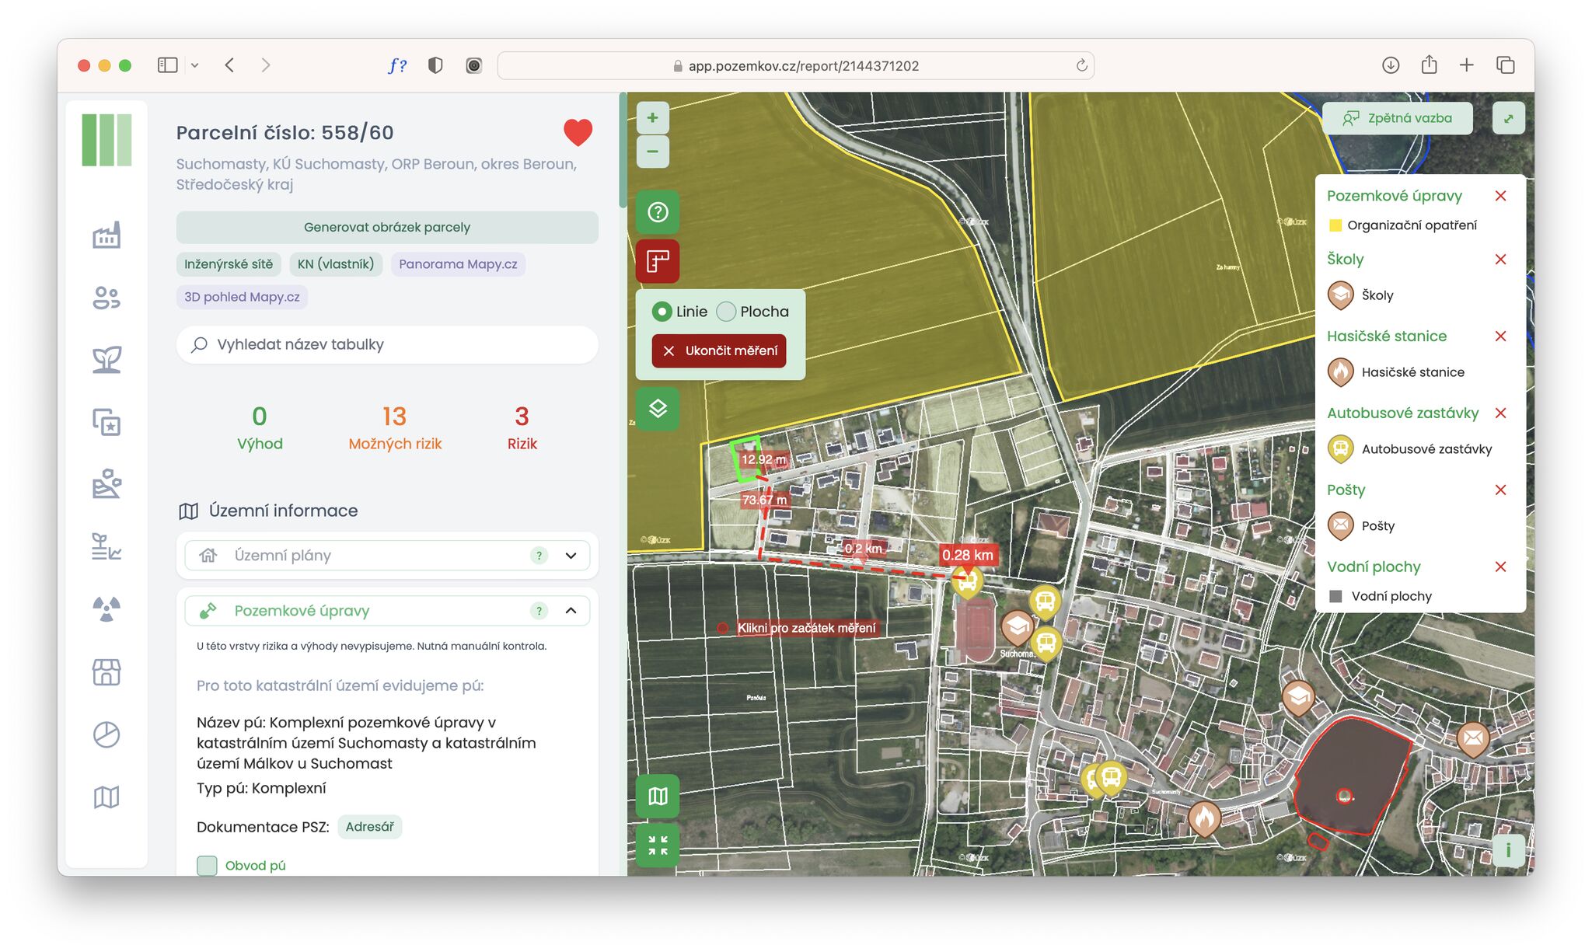This screenshot has height=952, width=1592.
Task: Remove Pozemkové úpravy layer from legend
Action: pyautogui.click(x=1501, y=196)
